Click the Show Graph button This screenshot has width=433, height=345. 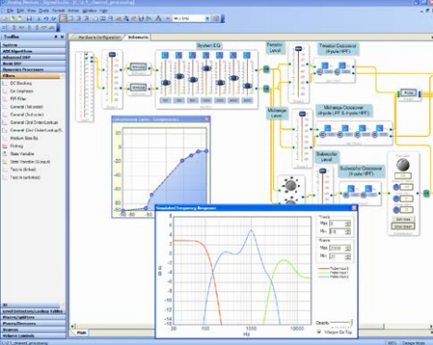coord(403,227)
